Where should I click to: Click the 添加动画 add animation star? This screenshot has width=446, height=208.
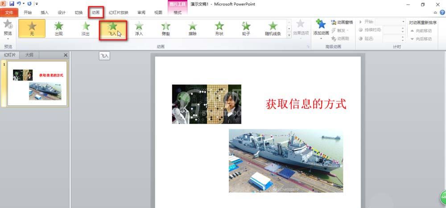321,24
